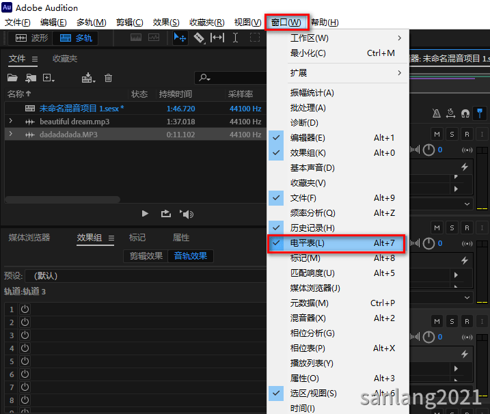This screenshot has height=414, width=490.
Task: Select Clip Effects (剪辑效果) button
Action: (146, 256)
